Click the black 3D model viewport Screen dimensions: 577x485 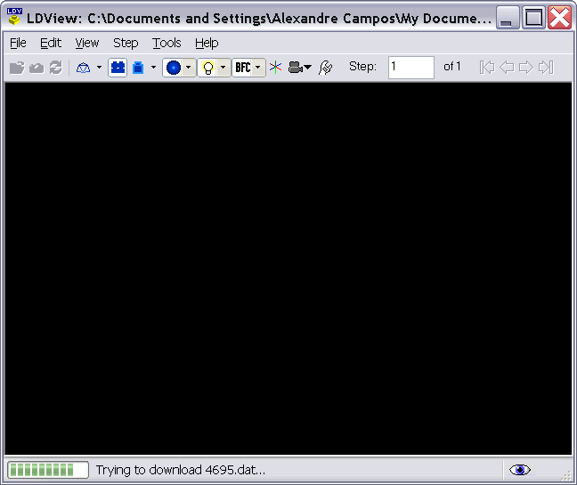288,269
